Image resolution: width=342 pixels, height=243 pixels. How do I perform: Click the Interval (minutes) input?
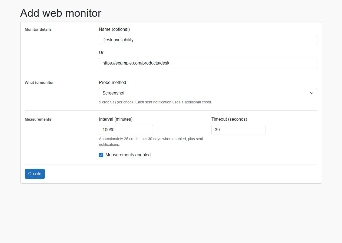point(126,130)
